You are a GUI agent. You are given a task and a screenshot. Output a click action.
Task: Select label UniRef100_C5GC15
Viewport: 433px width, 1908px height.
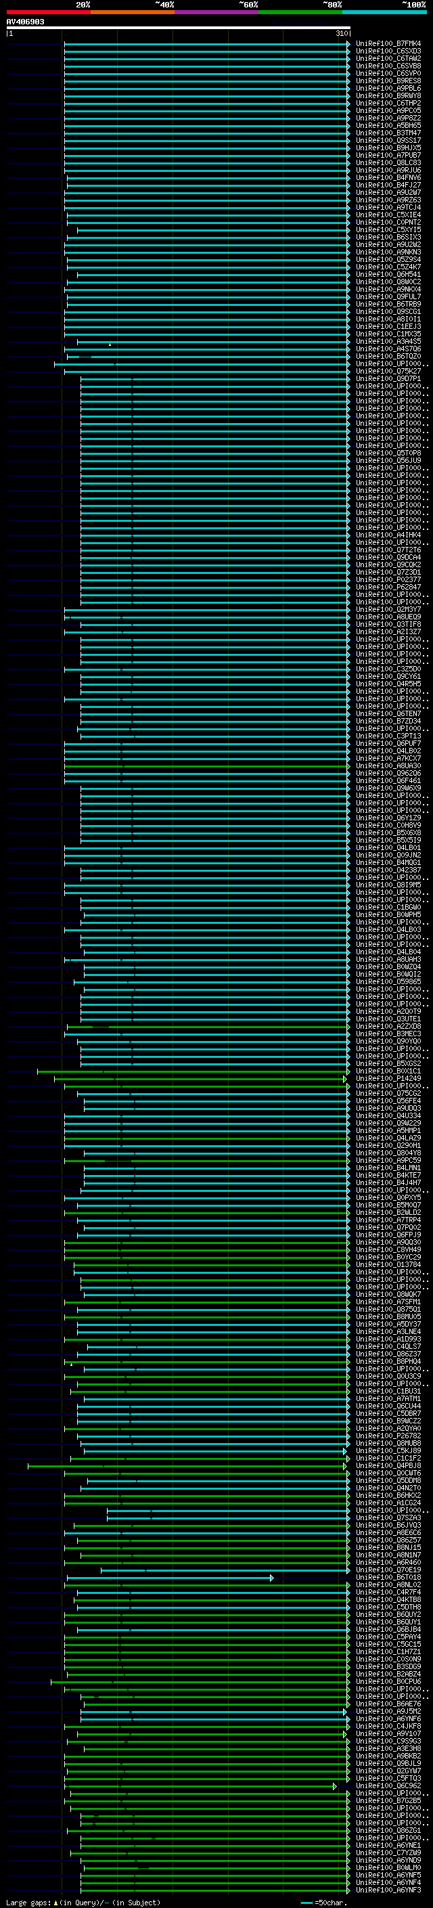pos(388,1644)
